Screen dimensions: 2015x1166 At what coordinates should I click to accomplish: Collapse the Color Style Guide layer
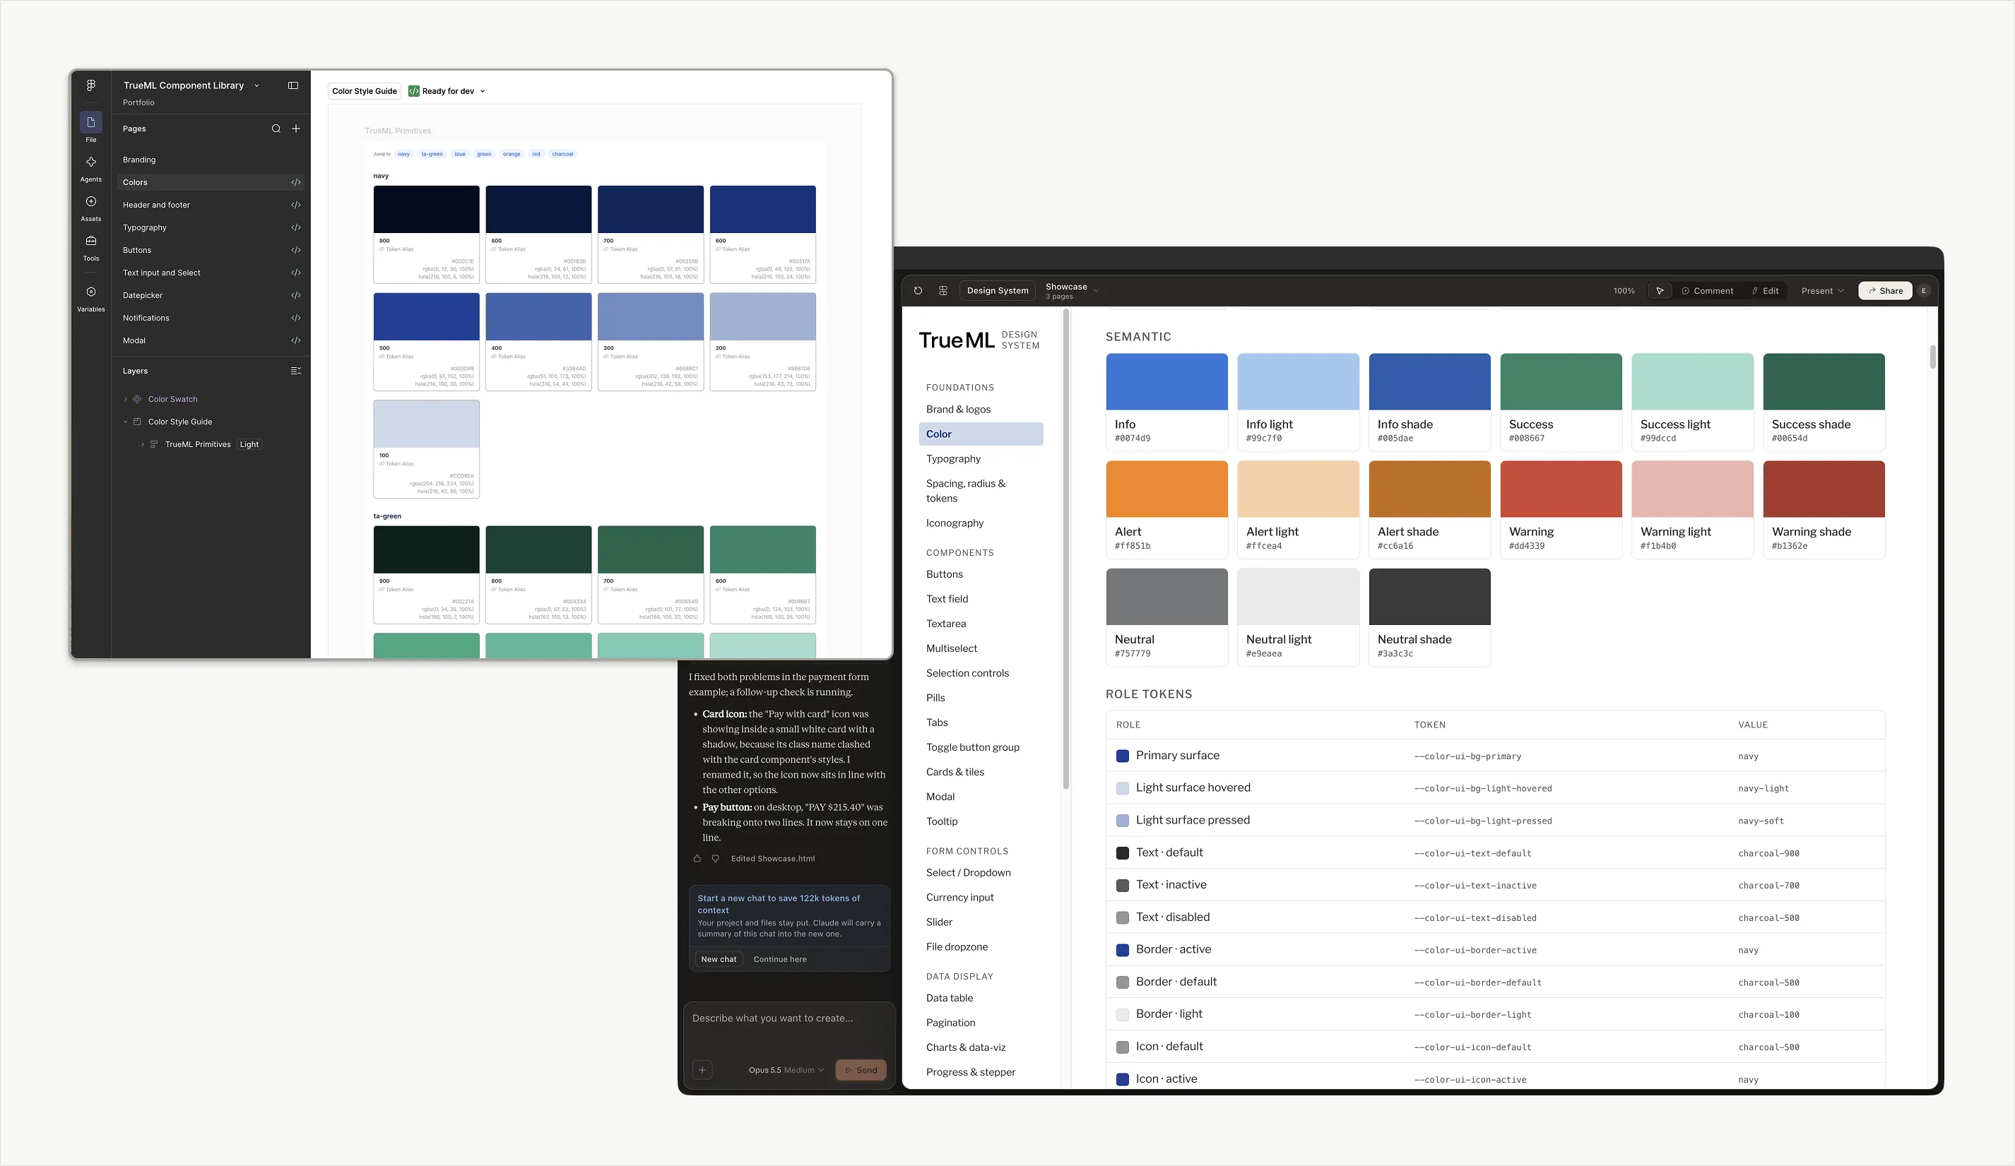126,422
